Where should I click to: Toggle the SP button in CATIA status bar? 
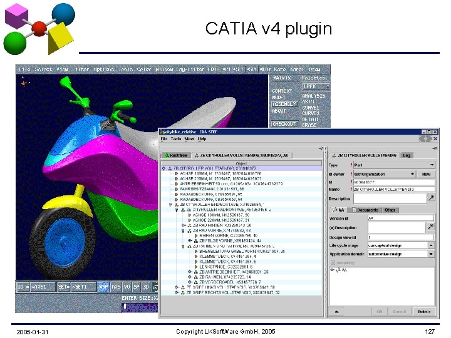pos(137,287)
